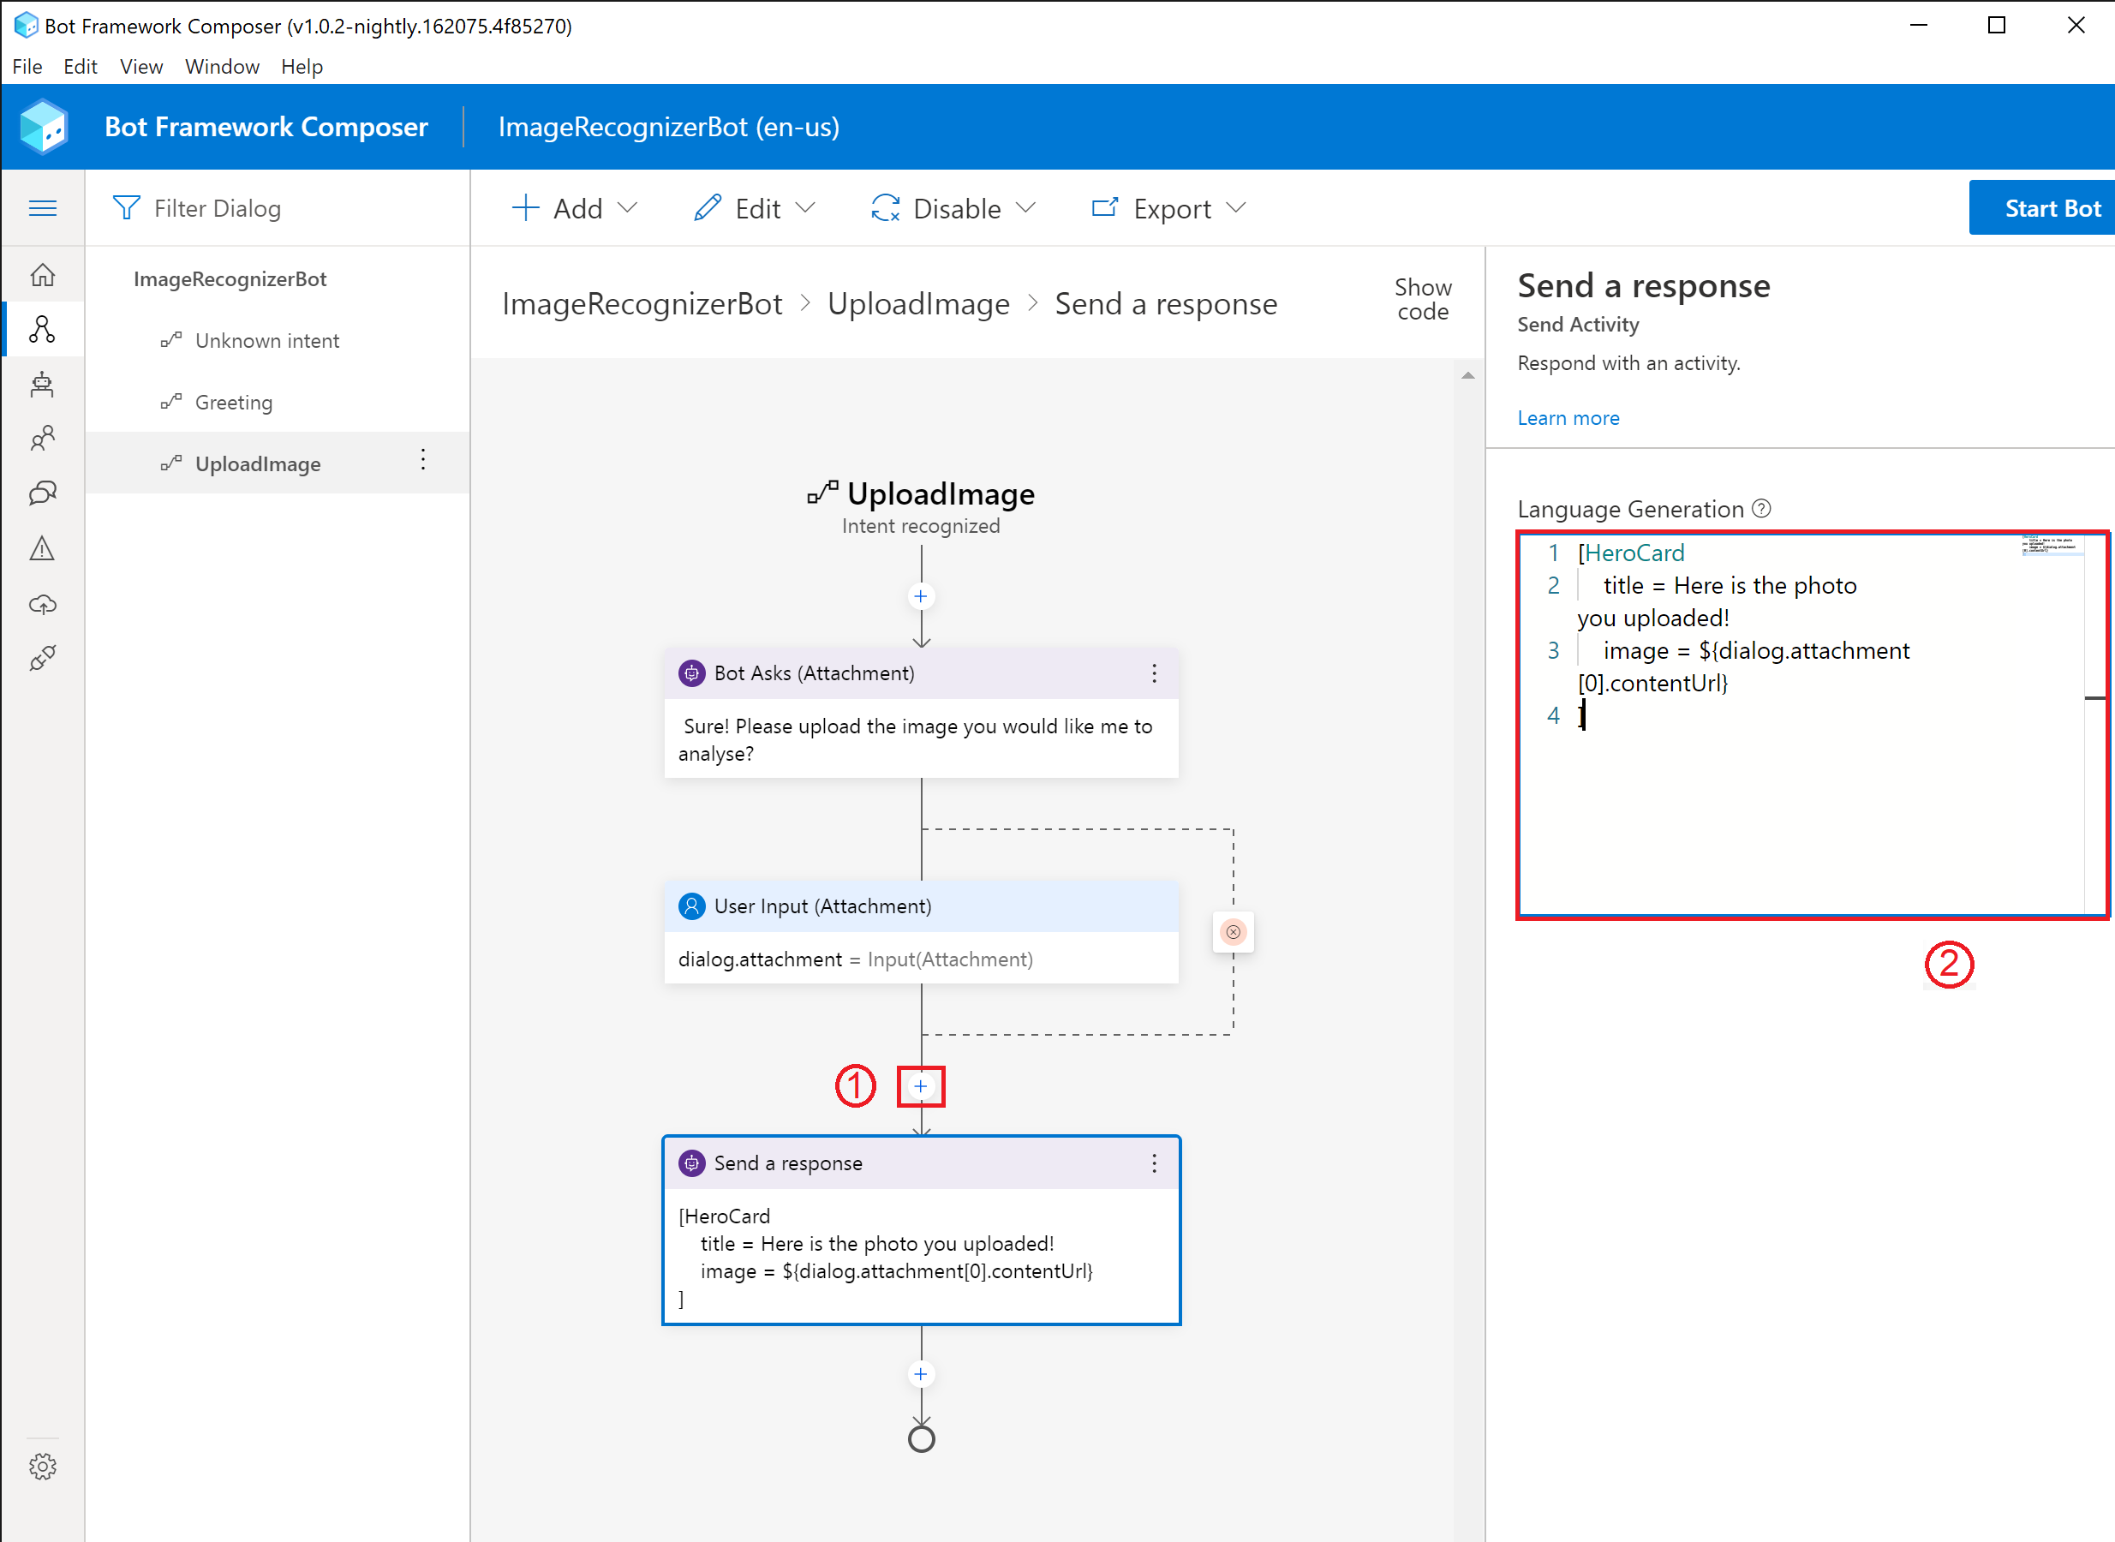
Task: Select UploadImage trigger in tree
Action: click(x=278, y=464)
